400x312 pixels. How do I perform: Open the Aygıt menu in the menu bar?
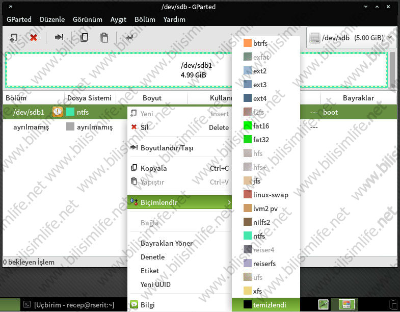(118, 19)
